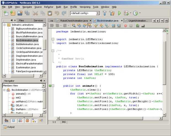
Task: Open the Tools menu
Action: (96, 7)
